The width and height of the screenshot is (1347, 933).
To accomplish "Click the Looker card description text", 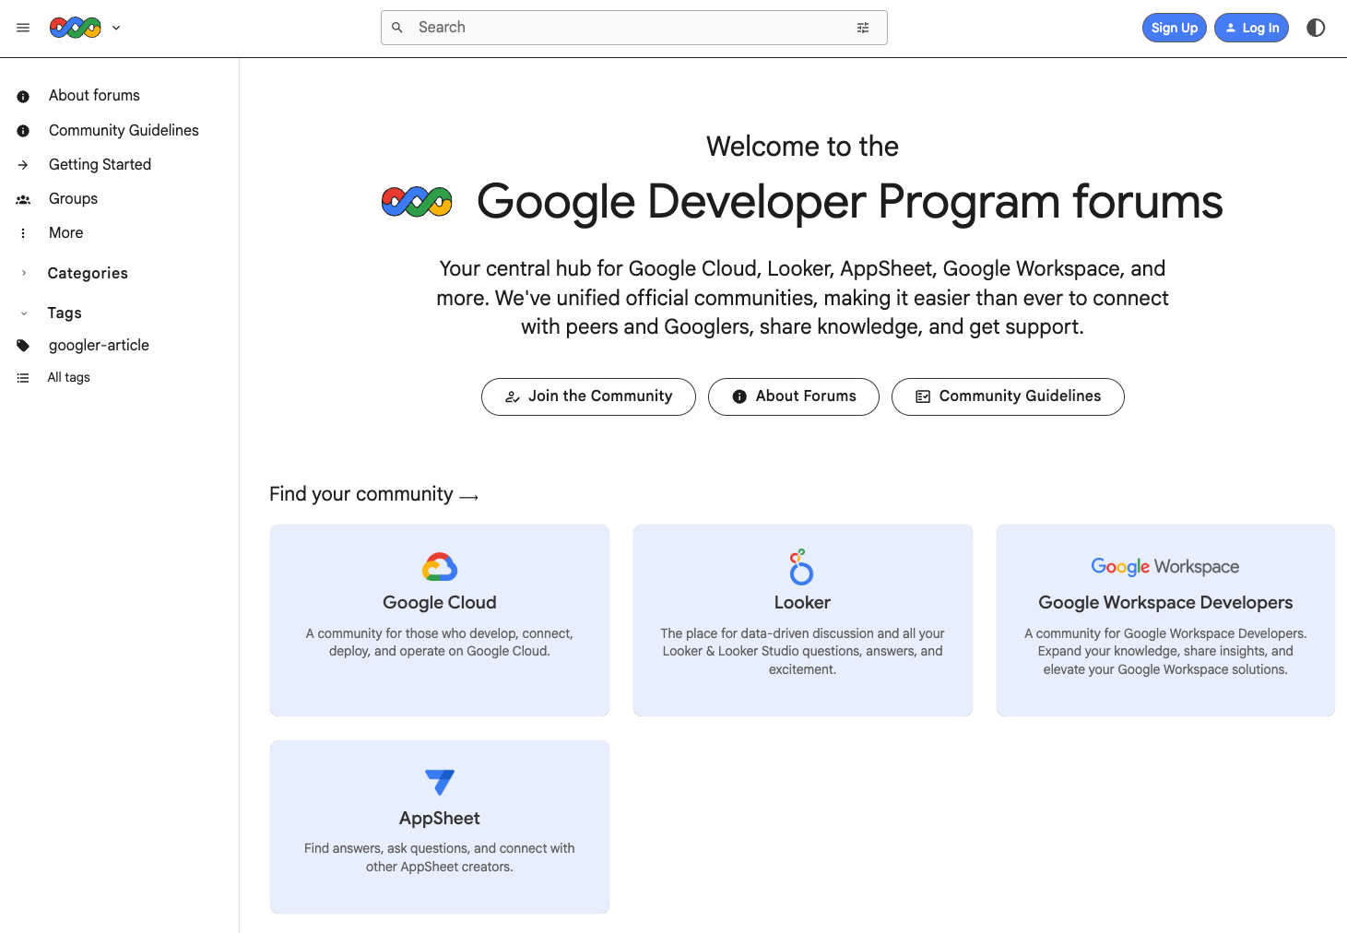I will point(802,652).
